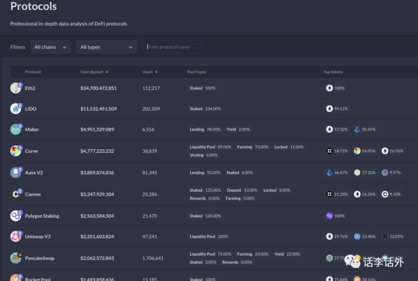Viewport: 418px width, 281px height.
Task: Click the Convex protocol logo
Action: pos(16,194)
